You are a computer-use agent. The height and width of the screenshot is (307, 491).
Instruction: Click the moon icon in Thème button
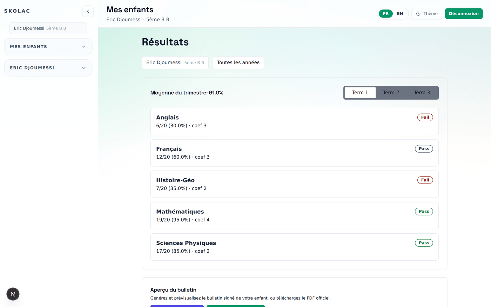[418, 14]
